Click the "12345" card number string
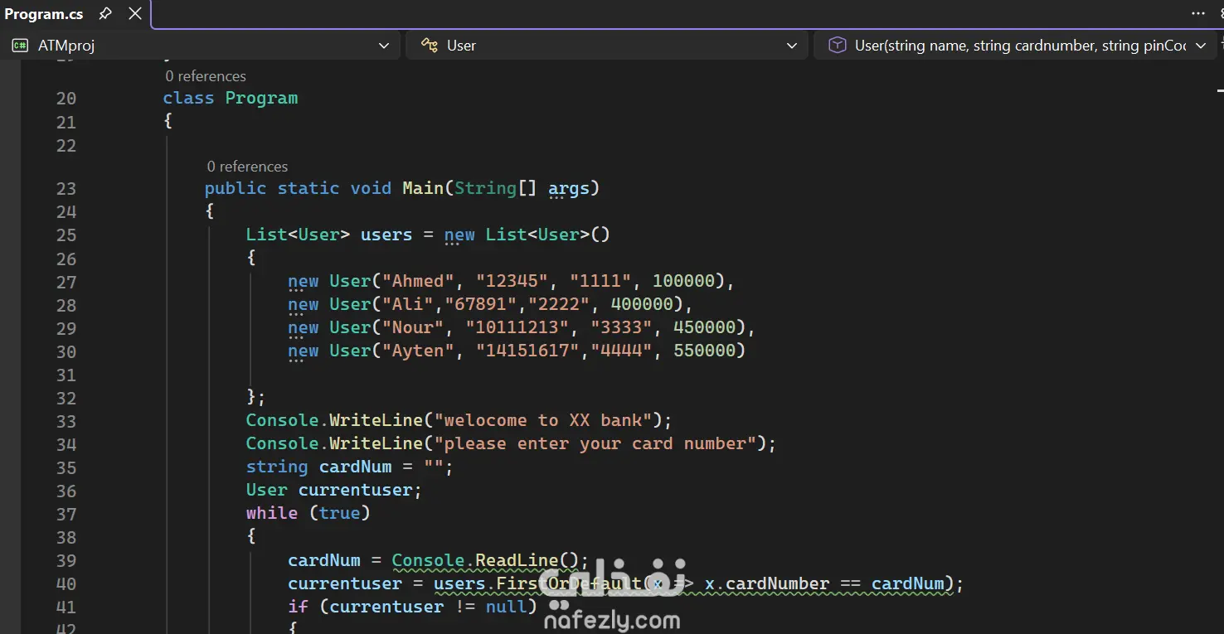This screenshot has width=1224, height=634. point(512,281)
